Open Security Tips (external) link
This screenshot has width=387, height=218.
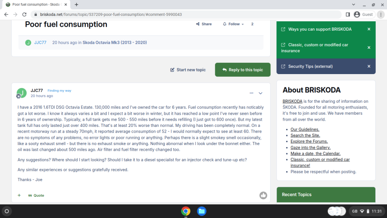310,66
